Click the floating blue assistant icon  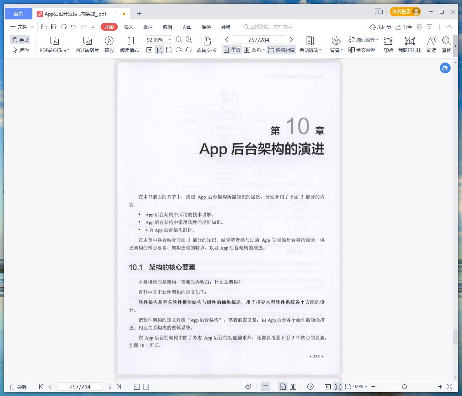(445, 68)
